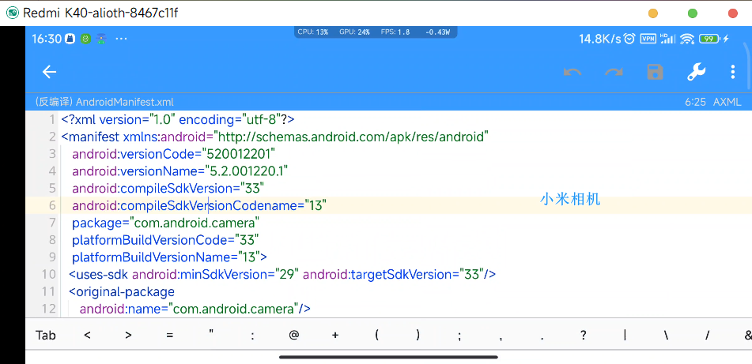The image size is (752, 364).
Task: Insert the comma symbol key
Action: coord(501,339)
